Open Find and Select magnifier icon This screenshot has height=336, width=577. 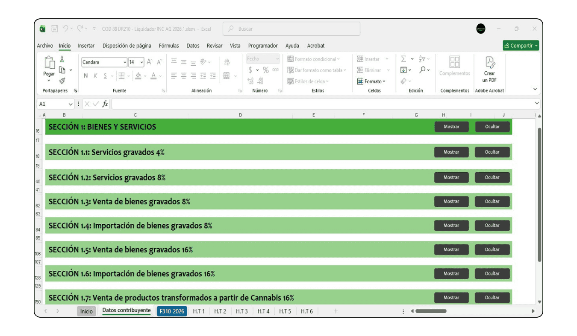point(422,70)
